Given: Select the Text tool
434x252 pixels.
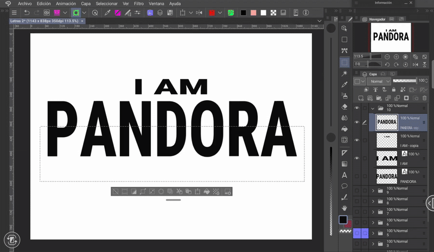Looking at the screenshot, I should (x=344, y=175).
